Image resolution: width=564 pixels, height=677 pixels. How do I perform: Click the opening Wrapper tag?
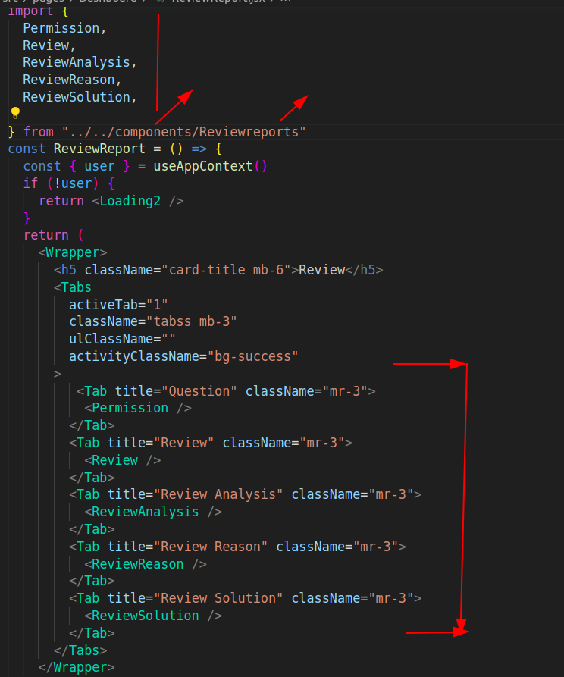tap(73, 252)
